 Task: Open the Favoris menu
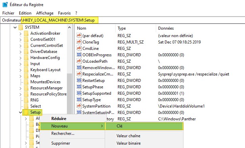coord(64,13)
